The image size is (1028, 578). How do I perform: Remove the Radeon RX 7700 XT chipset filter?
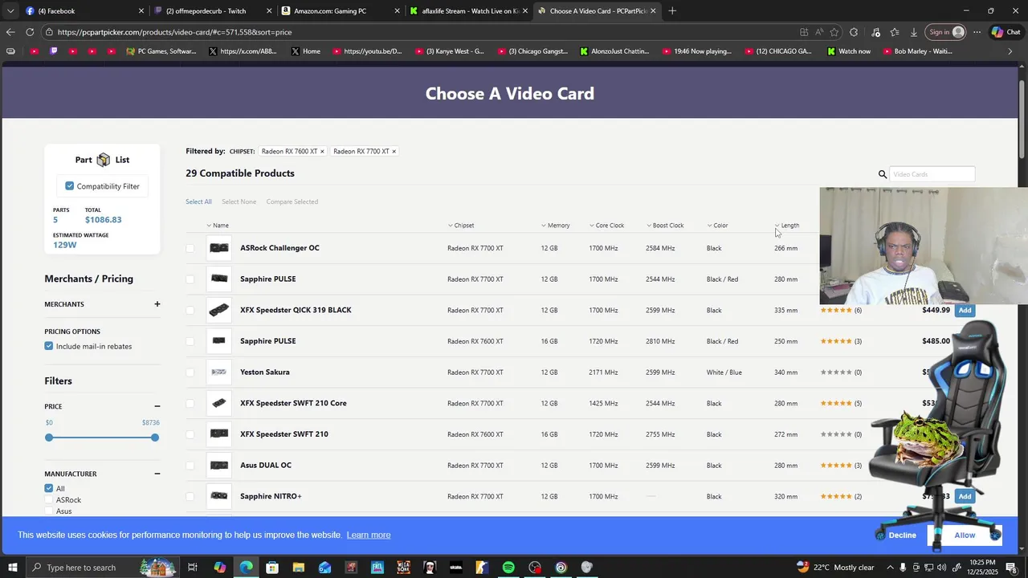coord(394,151)
